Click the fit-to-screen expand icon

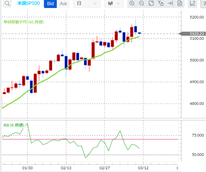[151, 3]
